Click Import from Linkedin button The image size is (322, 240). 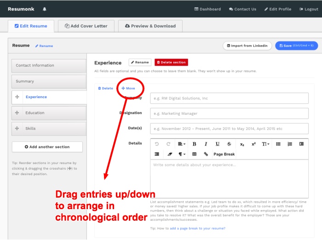click(247, 46)
